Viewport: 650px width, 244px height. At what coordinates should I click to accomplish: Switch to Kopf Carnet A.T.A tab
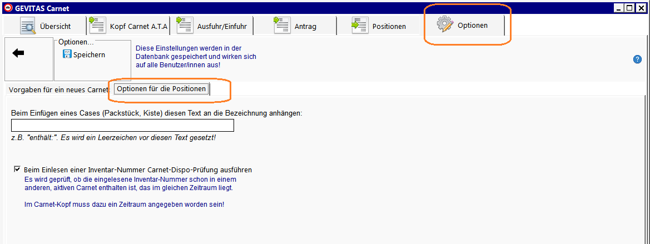(130, 26)
